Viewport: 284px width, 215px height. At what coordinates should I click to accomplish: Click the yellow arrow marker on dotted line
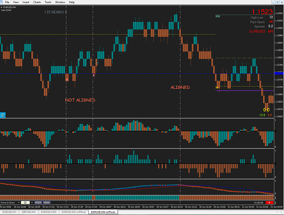(x=217, y=87)
